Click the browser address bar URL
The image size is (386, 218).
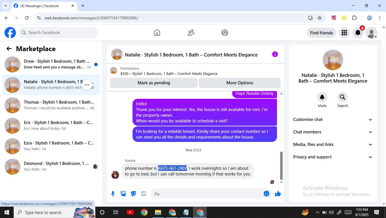point(91,18)
